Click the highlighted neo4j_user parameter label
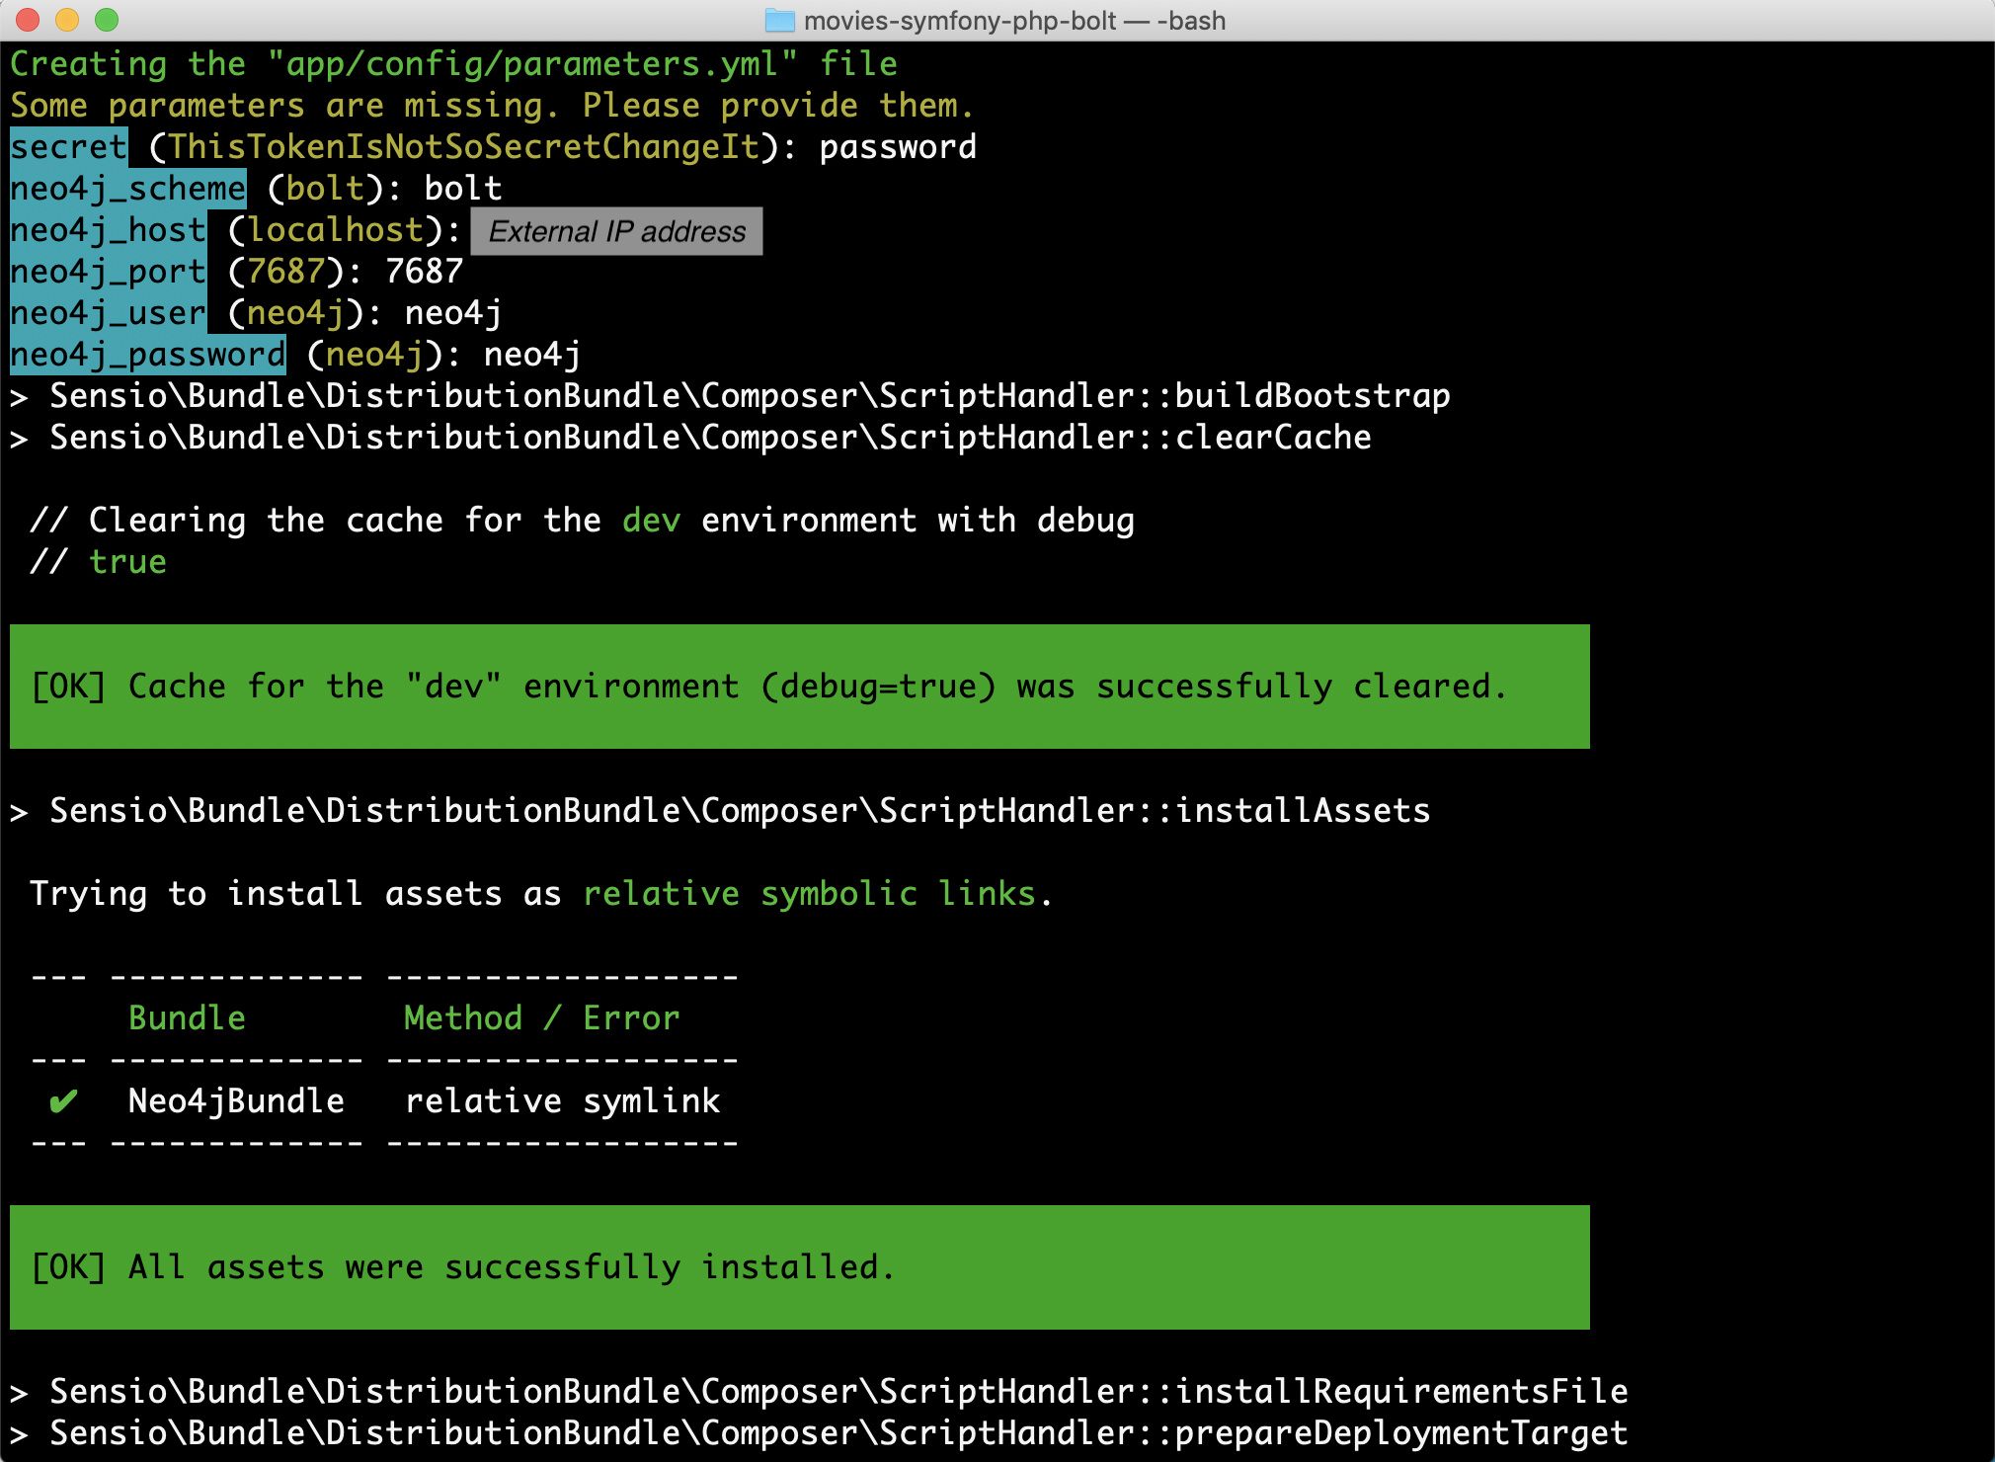The image size is (1995, 1462). point(109,313)
